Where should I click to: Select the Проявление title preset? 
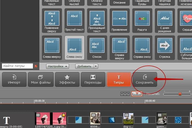pyautogui.click(x=120, y=19)
